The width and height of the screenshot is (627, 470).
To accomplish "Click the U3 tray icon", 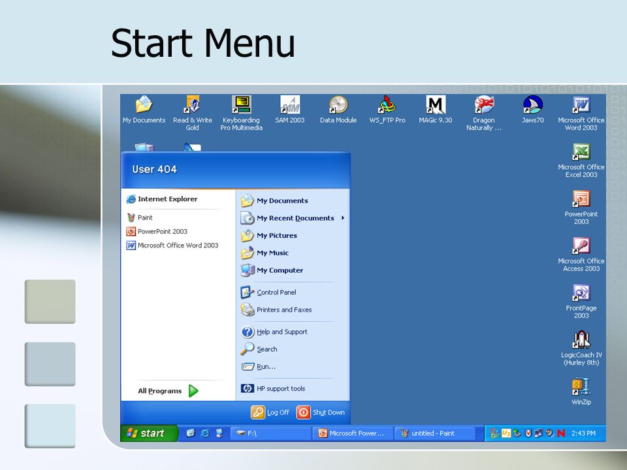I will click(506, 433).
